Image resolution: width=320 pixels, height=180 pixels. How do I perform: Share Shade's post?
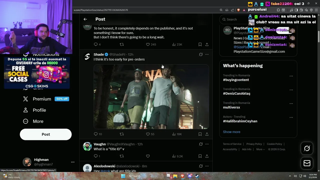[x=207, y=134]
